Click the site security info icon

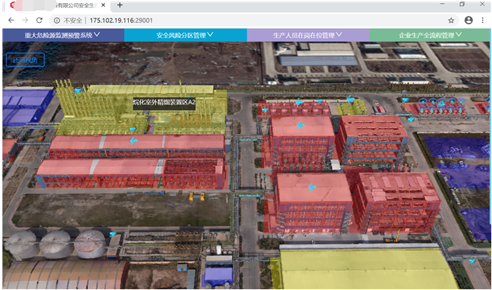tap(57, 21)
